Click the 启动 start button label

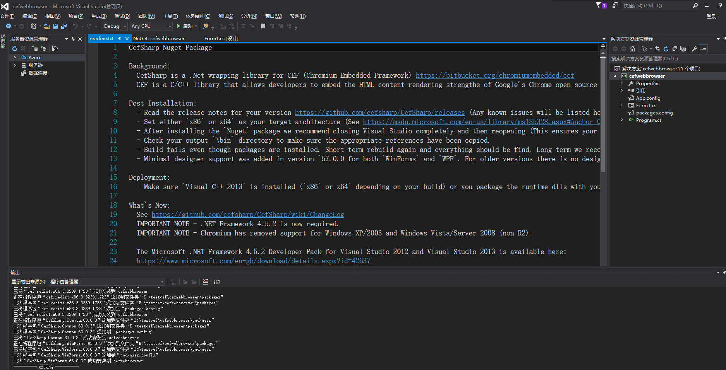(188, 26)
